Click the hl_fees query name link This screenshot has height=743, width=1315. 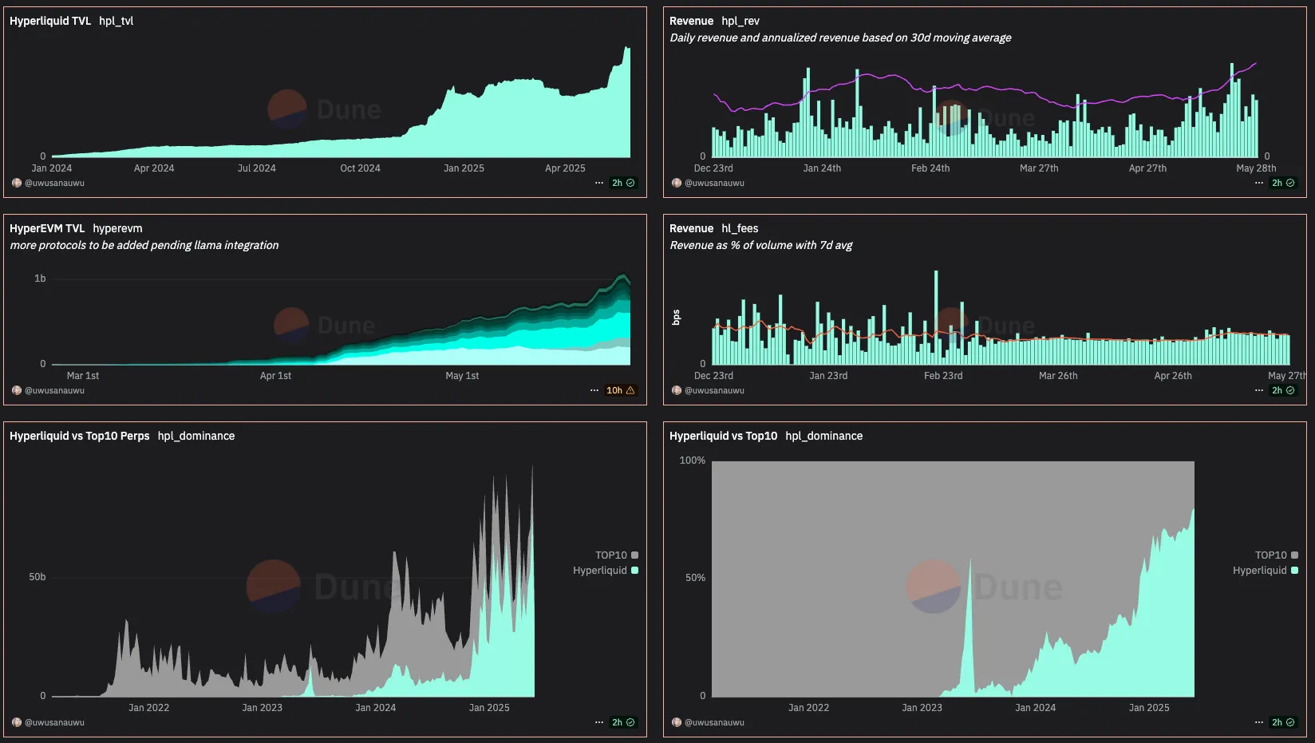pos(740,228)
